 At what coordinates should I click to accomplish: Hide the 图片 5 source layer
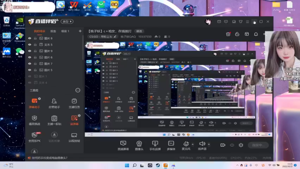[x=30, y=70]
